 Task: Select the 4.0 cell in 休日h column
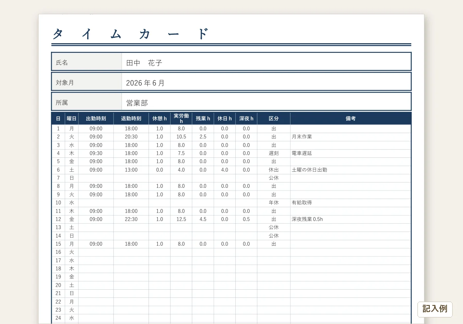[225, 170]
